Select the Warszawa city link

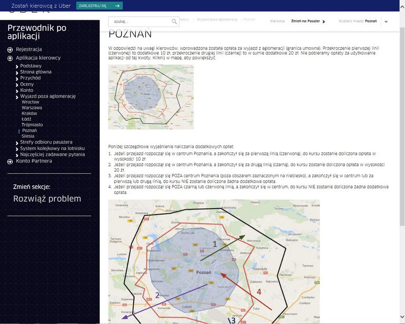32,108
